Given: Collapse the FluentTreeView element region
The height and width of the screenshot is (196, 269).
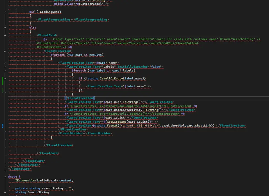Looking at the screenshot, I should pyautogui.click(x=5, y=51).
